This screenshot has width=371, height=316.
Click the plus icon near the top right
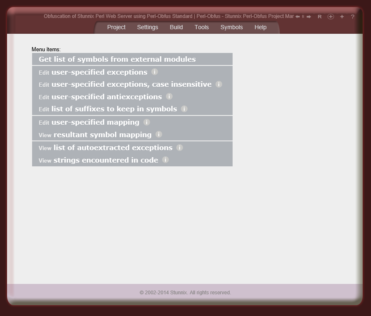(342, 17)
